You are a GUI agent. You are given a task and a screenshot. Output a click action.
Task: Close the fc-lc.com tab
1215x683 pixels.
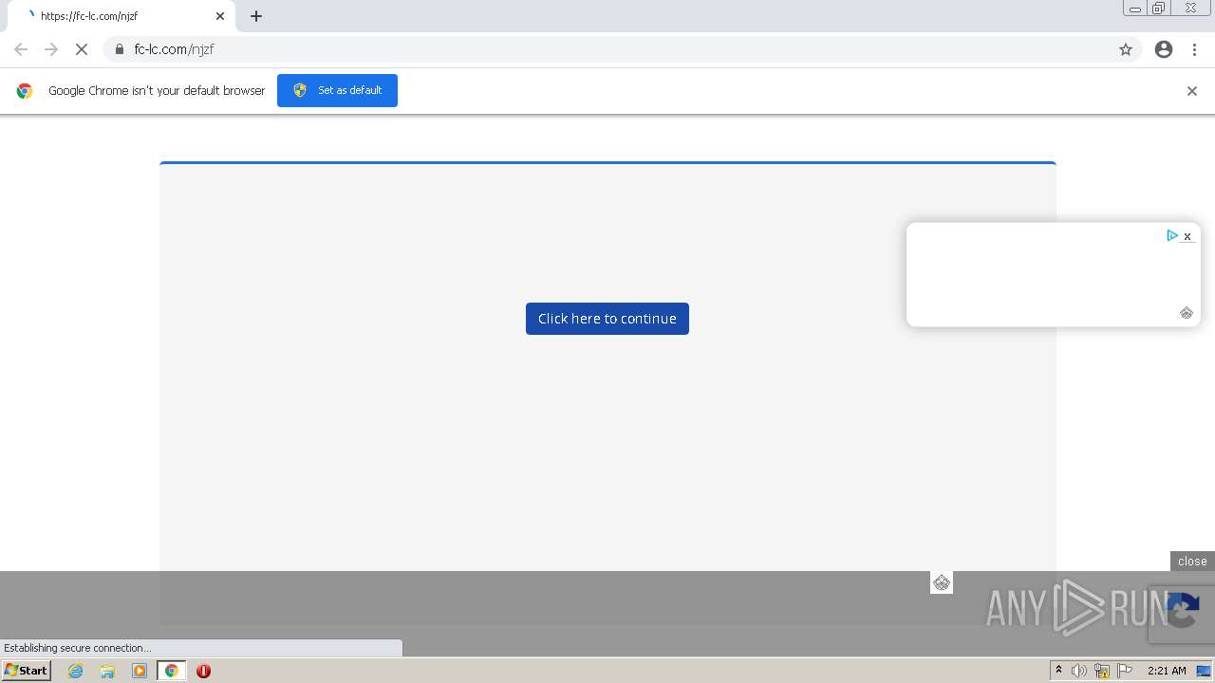point(220,16)
